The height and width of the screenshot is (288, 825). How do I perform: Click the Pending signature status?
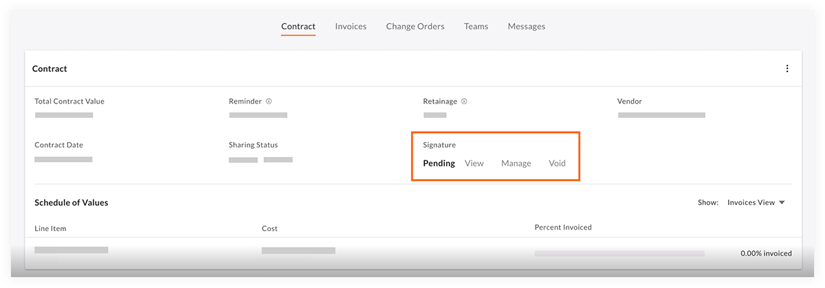(439, 163)
